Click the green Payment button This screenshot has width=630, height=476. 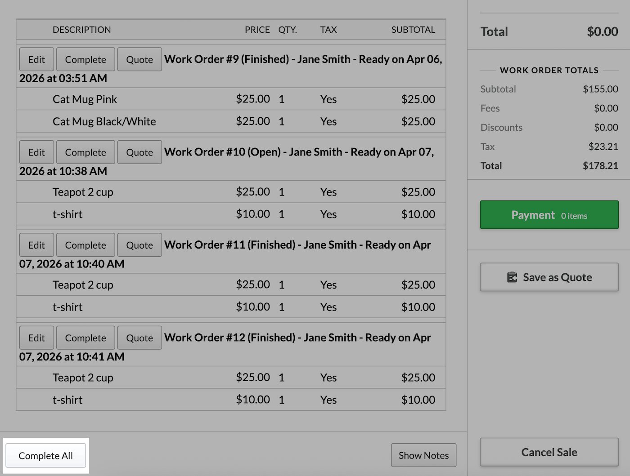click(x=549, y=215)
